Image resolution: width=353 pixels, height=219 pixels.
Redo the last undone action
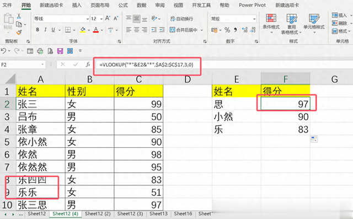pyautogui.click(x=17, y=51)
